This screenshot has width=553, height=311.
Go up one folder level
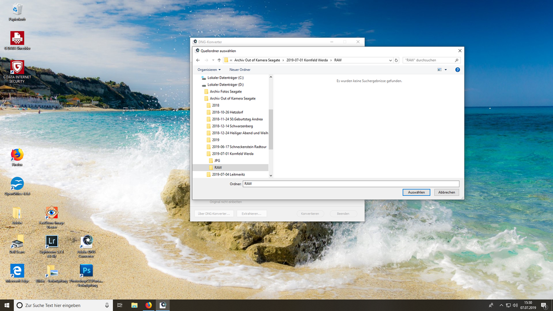[x=219, y=60]
